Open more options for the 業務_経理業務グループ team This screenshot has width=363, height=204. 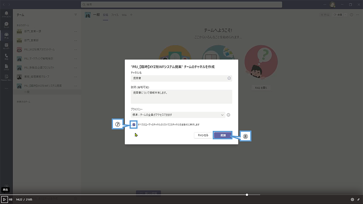[76, 77]
